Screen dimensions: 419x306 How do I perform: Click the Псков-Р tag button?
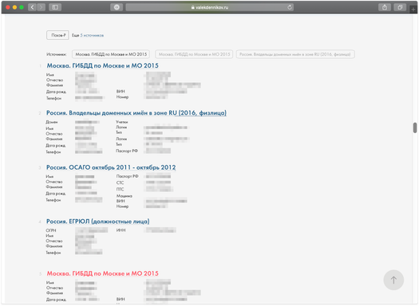pyautogui.click(x=57, y=35)
